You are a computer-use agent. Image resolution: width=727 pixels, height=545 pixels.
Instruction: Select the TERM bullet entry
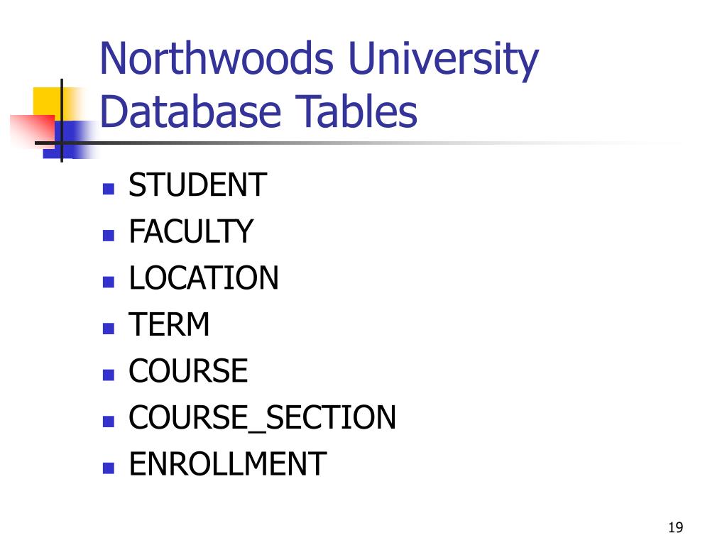[x=169, y=324]
